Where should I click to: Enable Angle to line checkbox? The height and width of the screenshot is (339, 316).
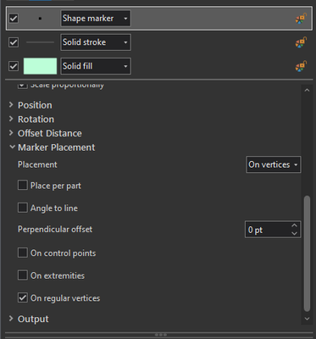point(23,208)
